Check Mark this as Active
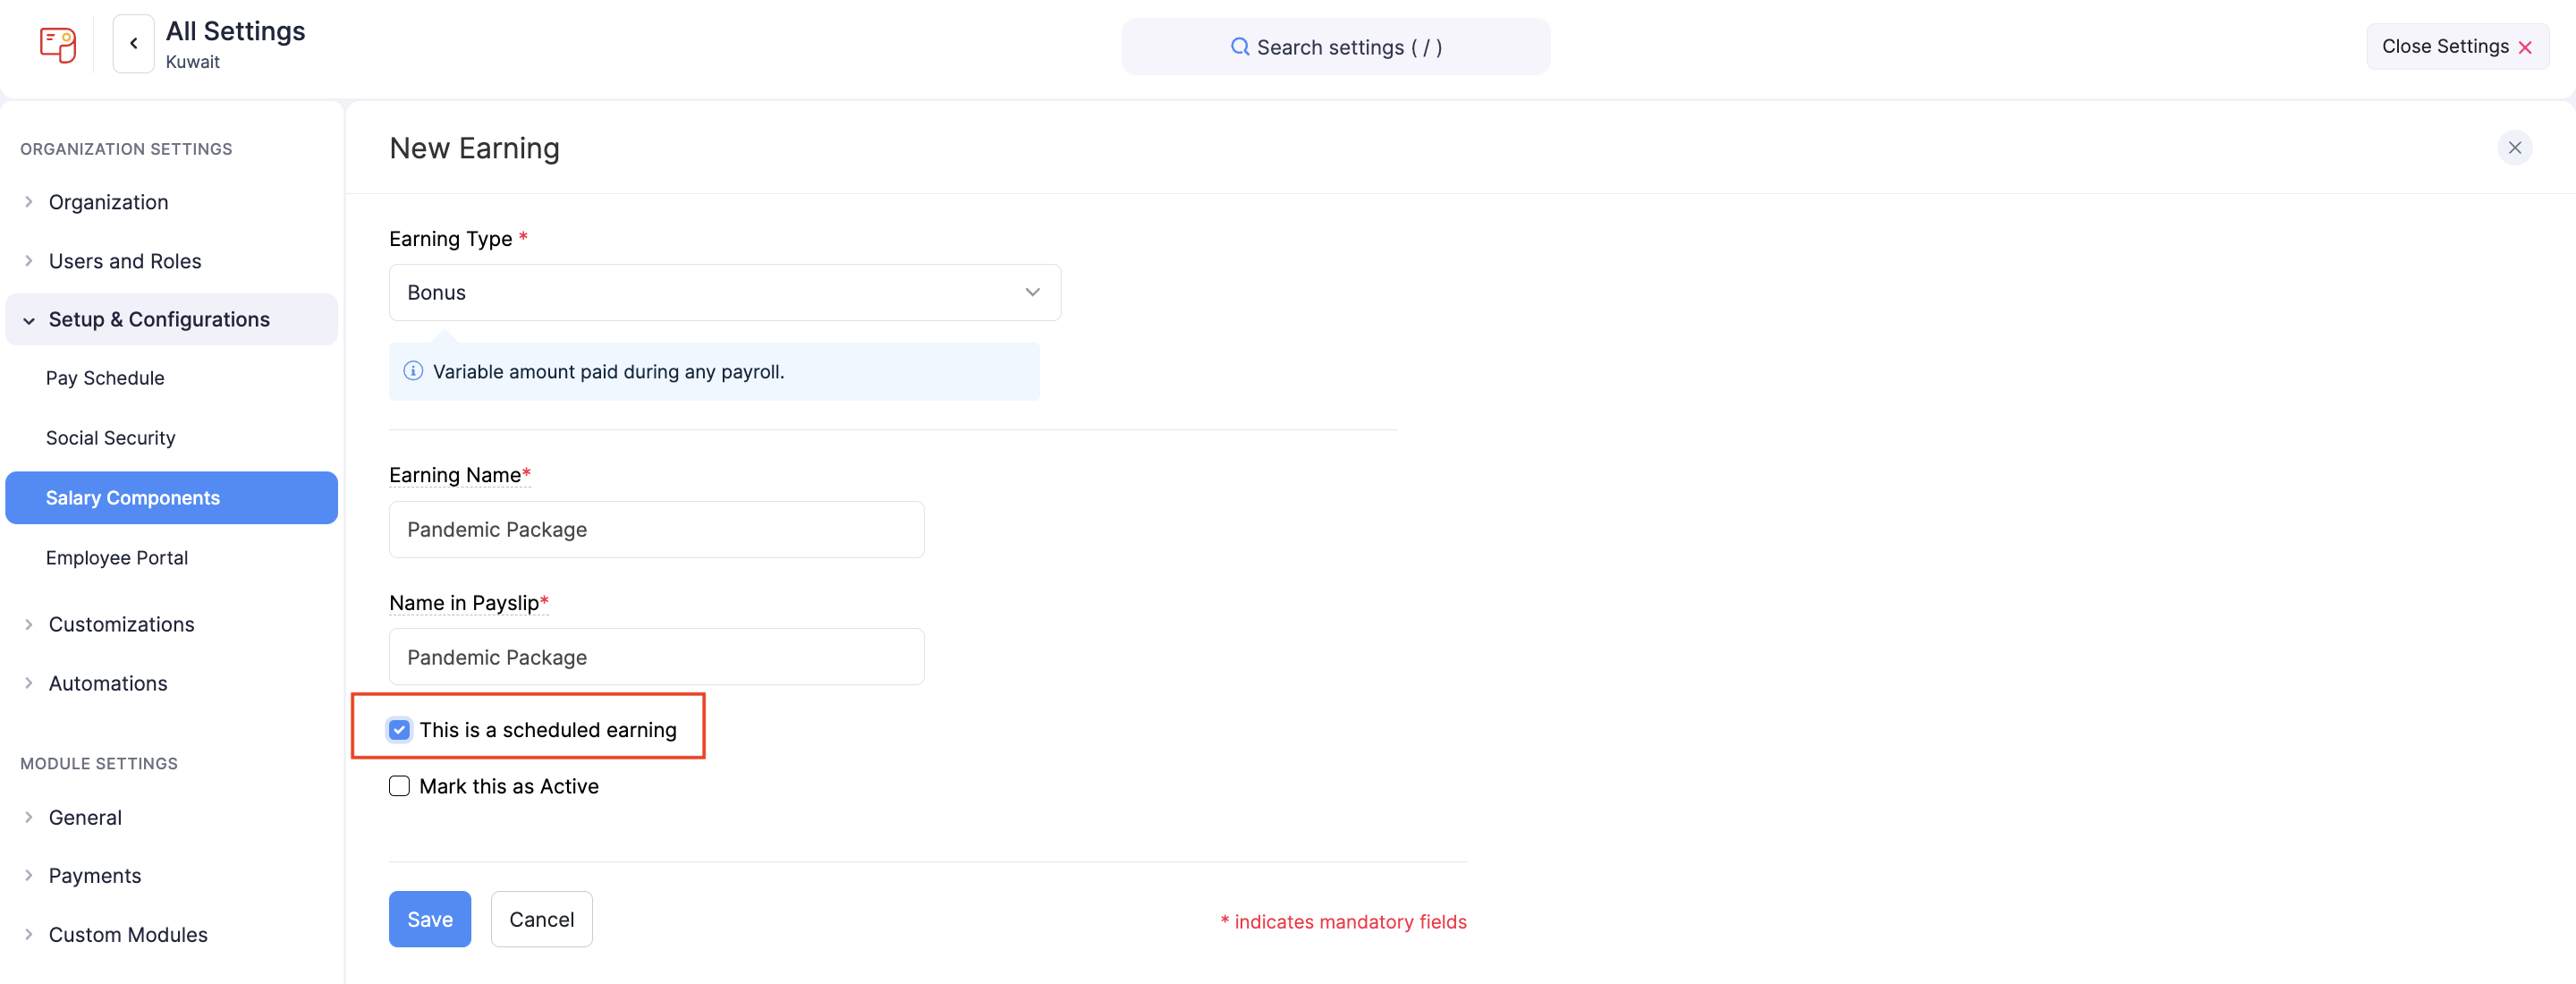 click(399, 786)
